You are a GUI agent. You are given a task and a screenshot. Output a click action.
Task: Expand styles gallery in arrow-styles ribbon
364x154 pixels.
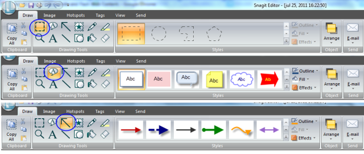[x=286, y=137]
